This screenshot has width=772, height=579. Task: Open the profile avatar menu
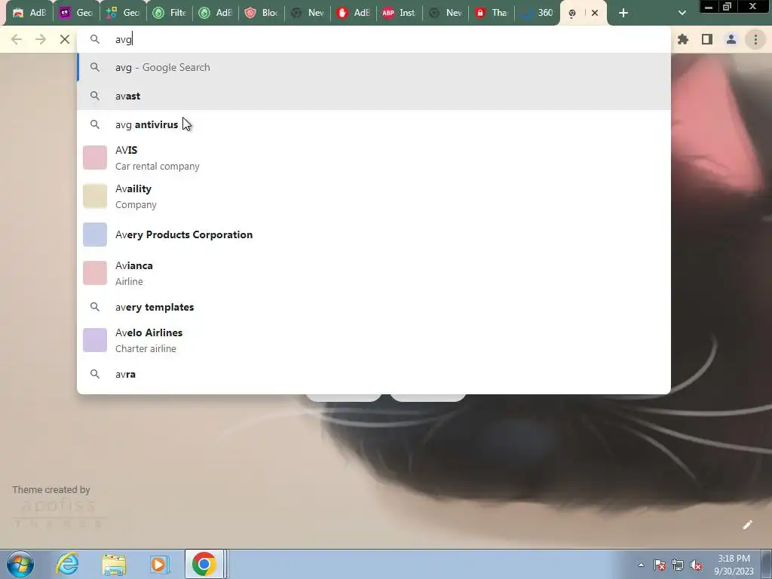pos(731,39)
